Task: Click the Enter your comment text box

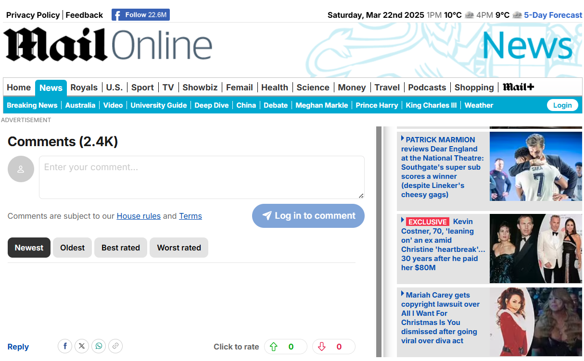Action: click(x=202, y=177)
